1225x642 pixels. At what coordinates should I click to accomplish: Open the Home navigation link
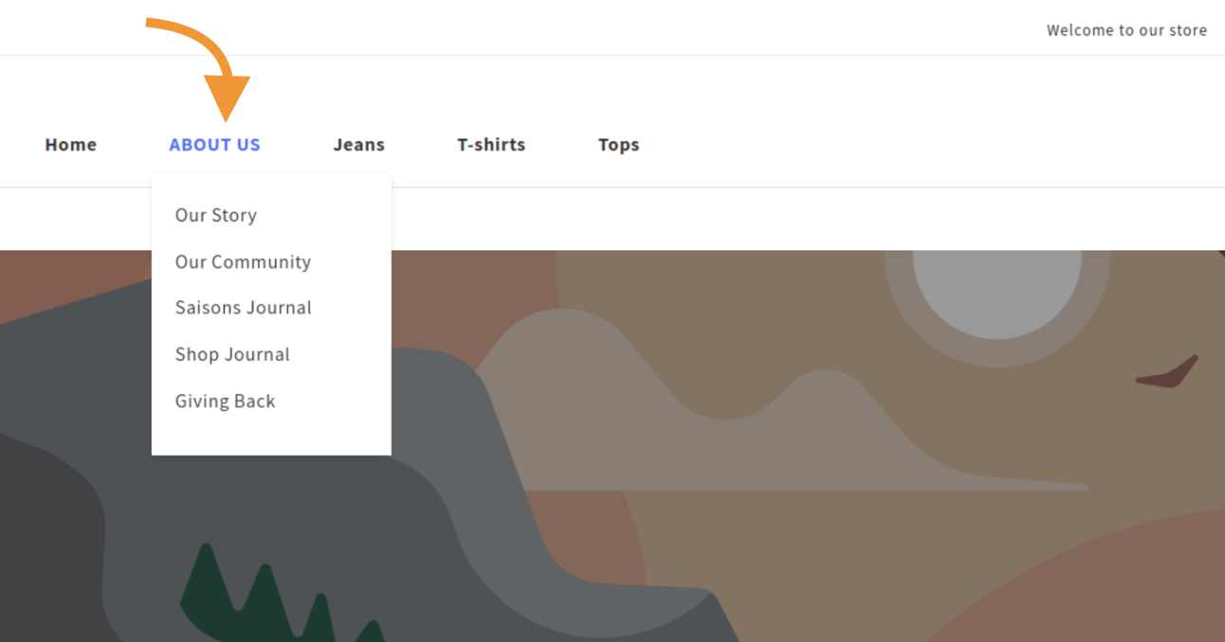[x=71, y=145]
